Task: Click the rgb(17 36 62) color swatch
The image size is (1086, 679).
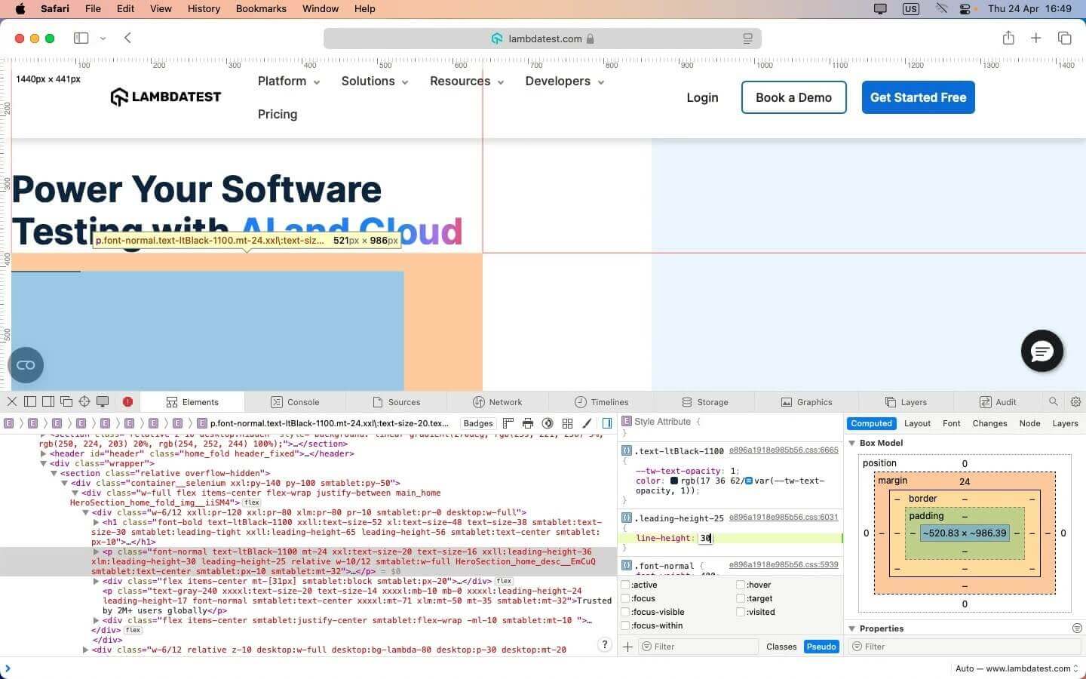Action: (x=674, y=481)
